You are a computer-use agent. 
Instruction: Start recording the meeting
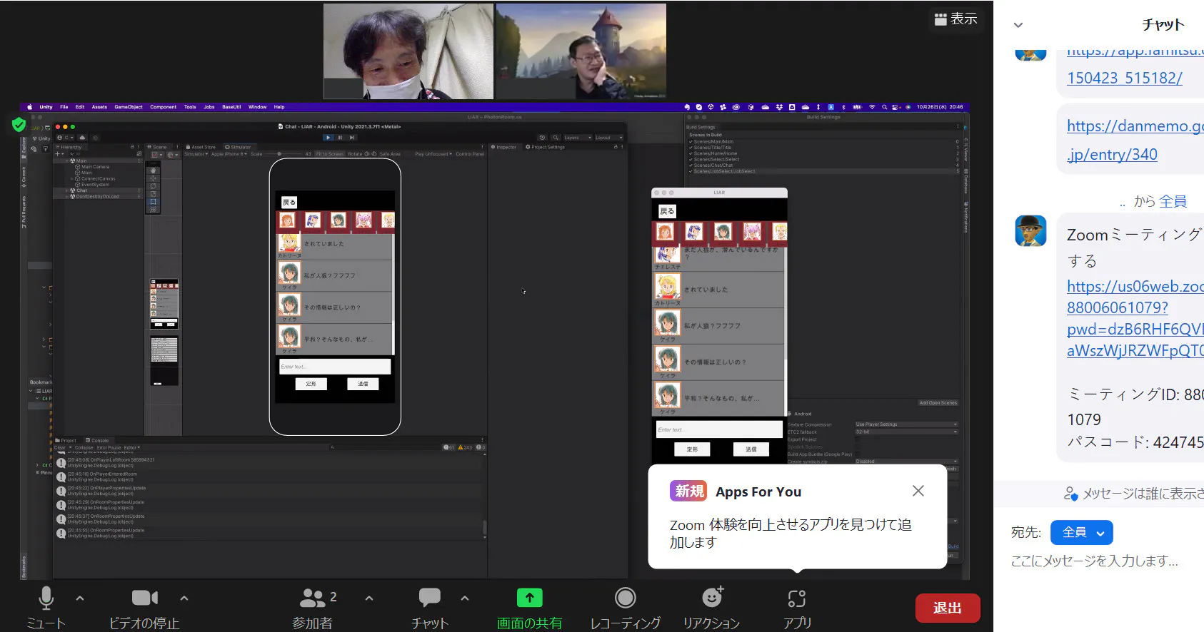coord(625,598)
